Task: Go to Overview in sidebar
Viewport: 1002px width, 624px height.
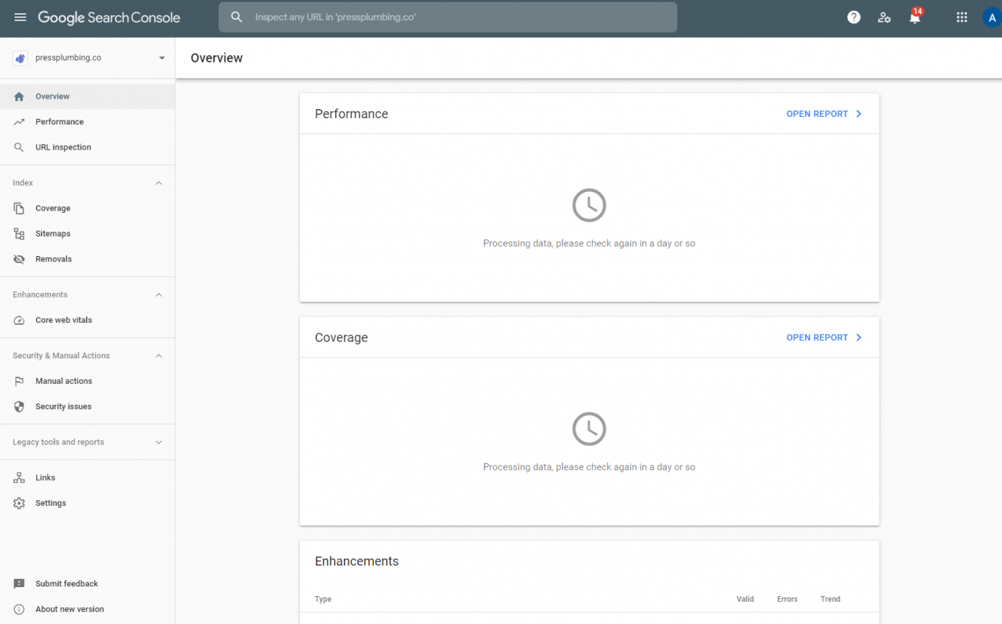Action: point(87,97)
